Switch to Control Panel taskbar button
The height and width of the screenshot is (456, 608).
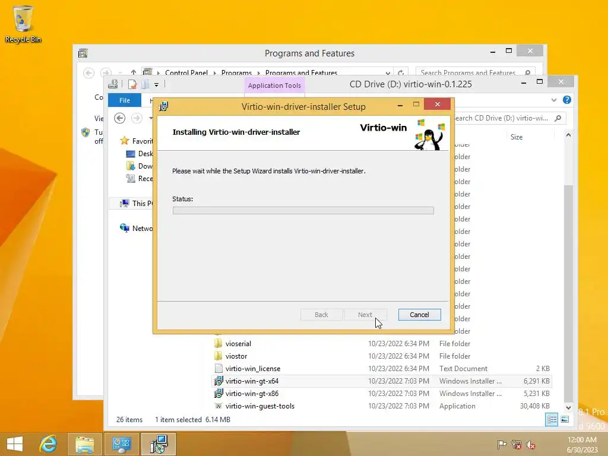tap(121, 444)
